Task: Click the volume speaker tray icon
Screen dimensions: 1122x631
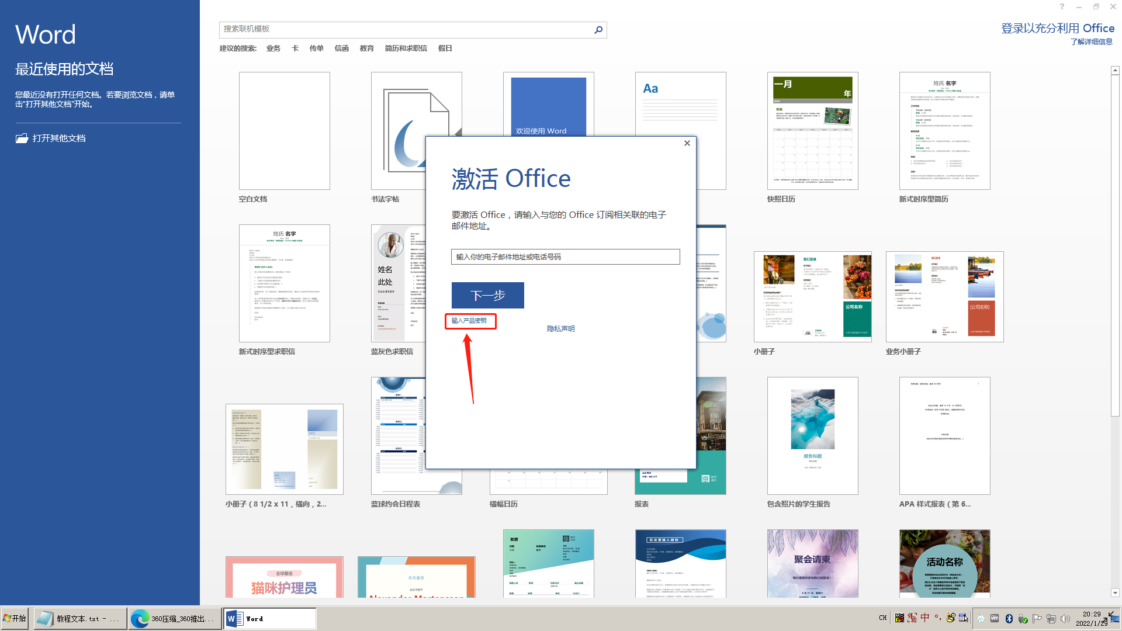Action: pyautogui.click(x=1065, y=618)
